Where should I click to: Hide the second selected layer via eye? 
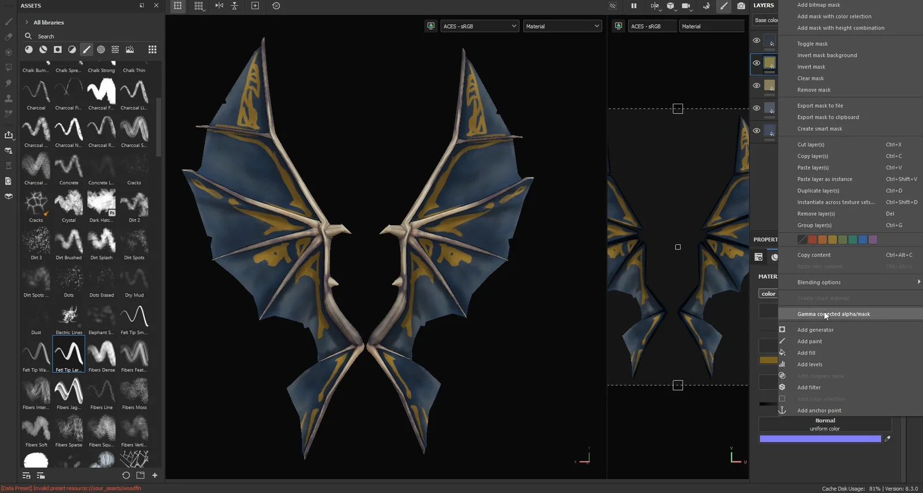[x=756, y=63]
